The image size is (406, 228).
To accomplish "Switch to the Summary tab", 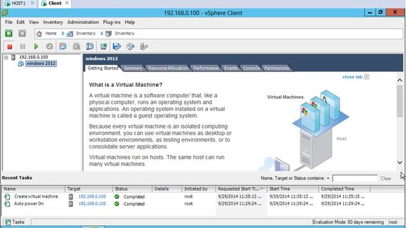I will [133, 68].
